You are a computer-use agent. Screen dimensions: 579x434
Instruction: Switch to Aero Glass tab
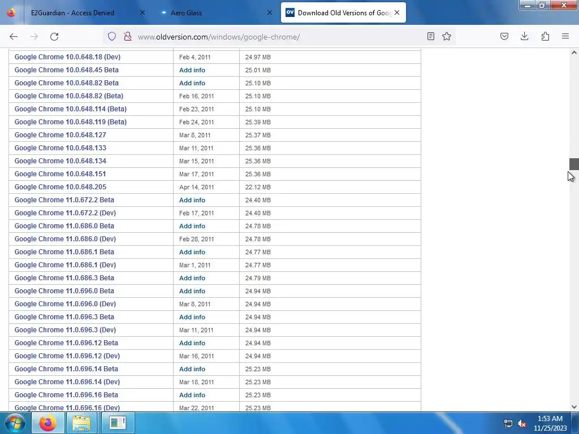186,12
